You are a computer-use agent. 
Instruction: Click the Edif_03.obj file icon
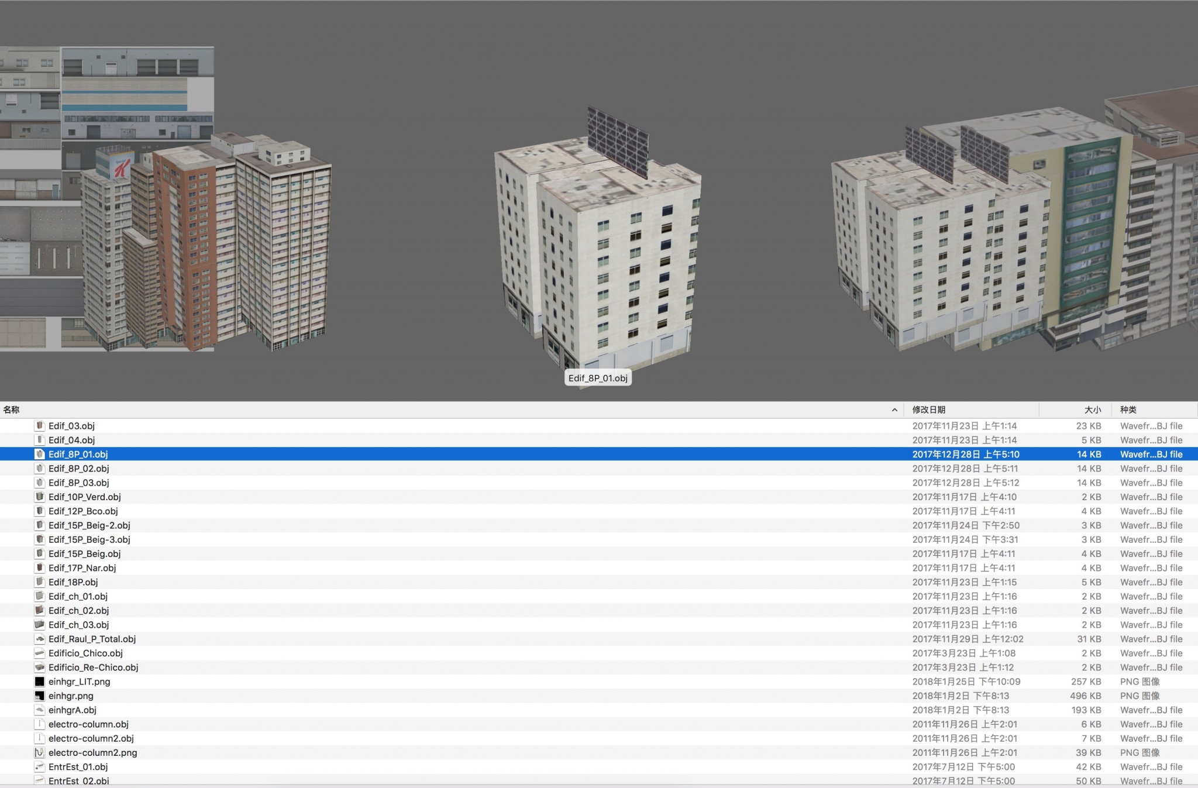pos(40,426)
